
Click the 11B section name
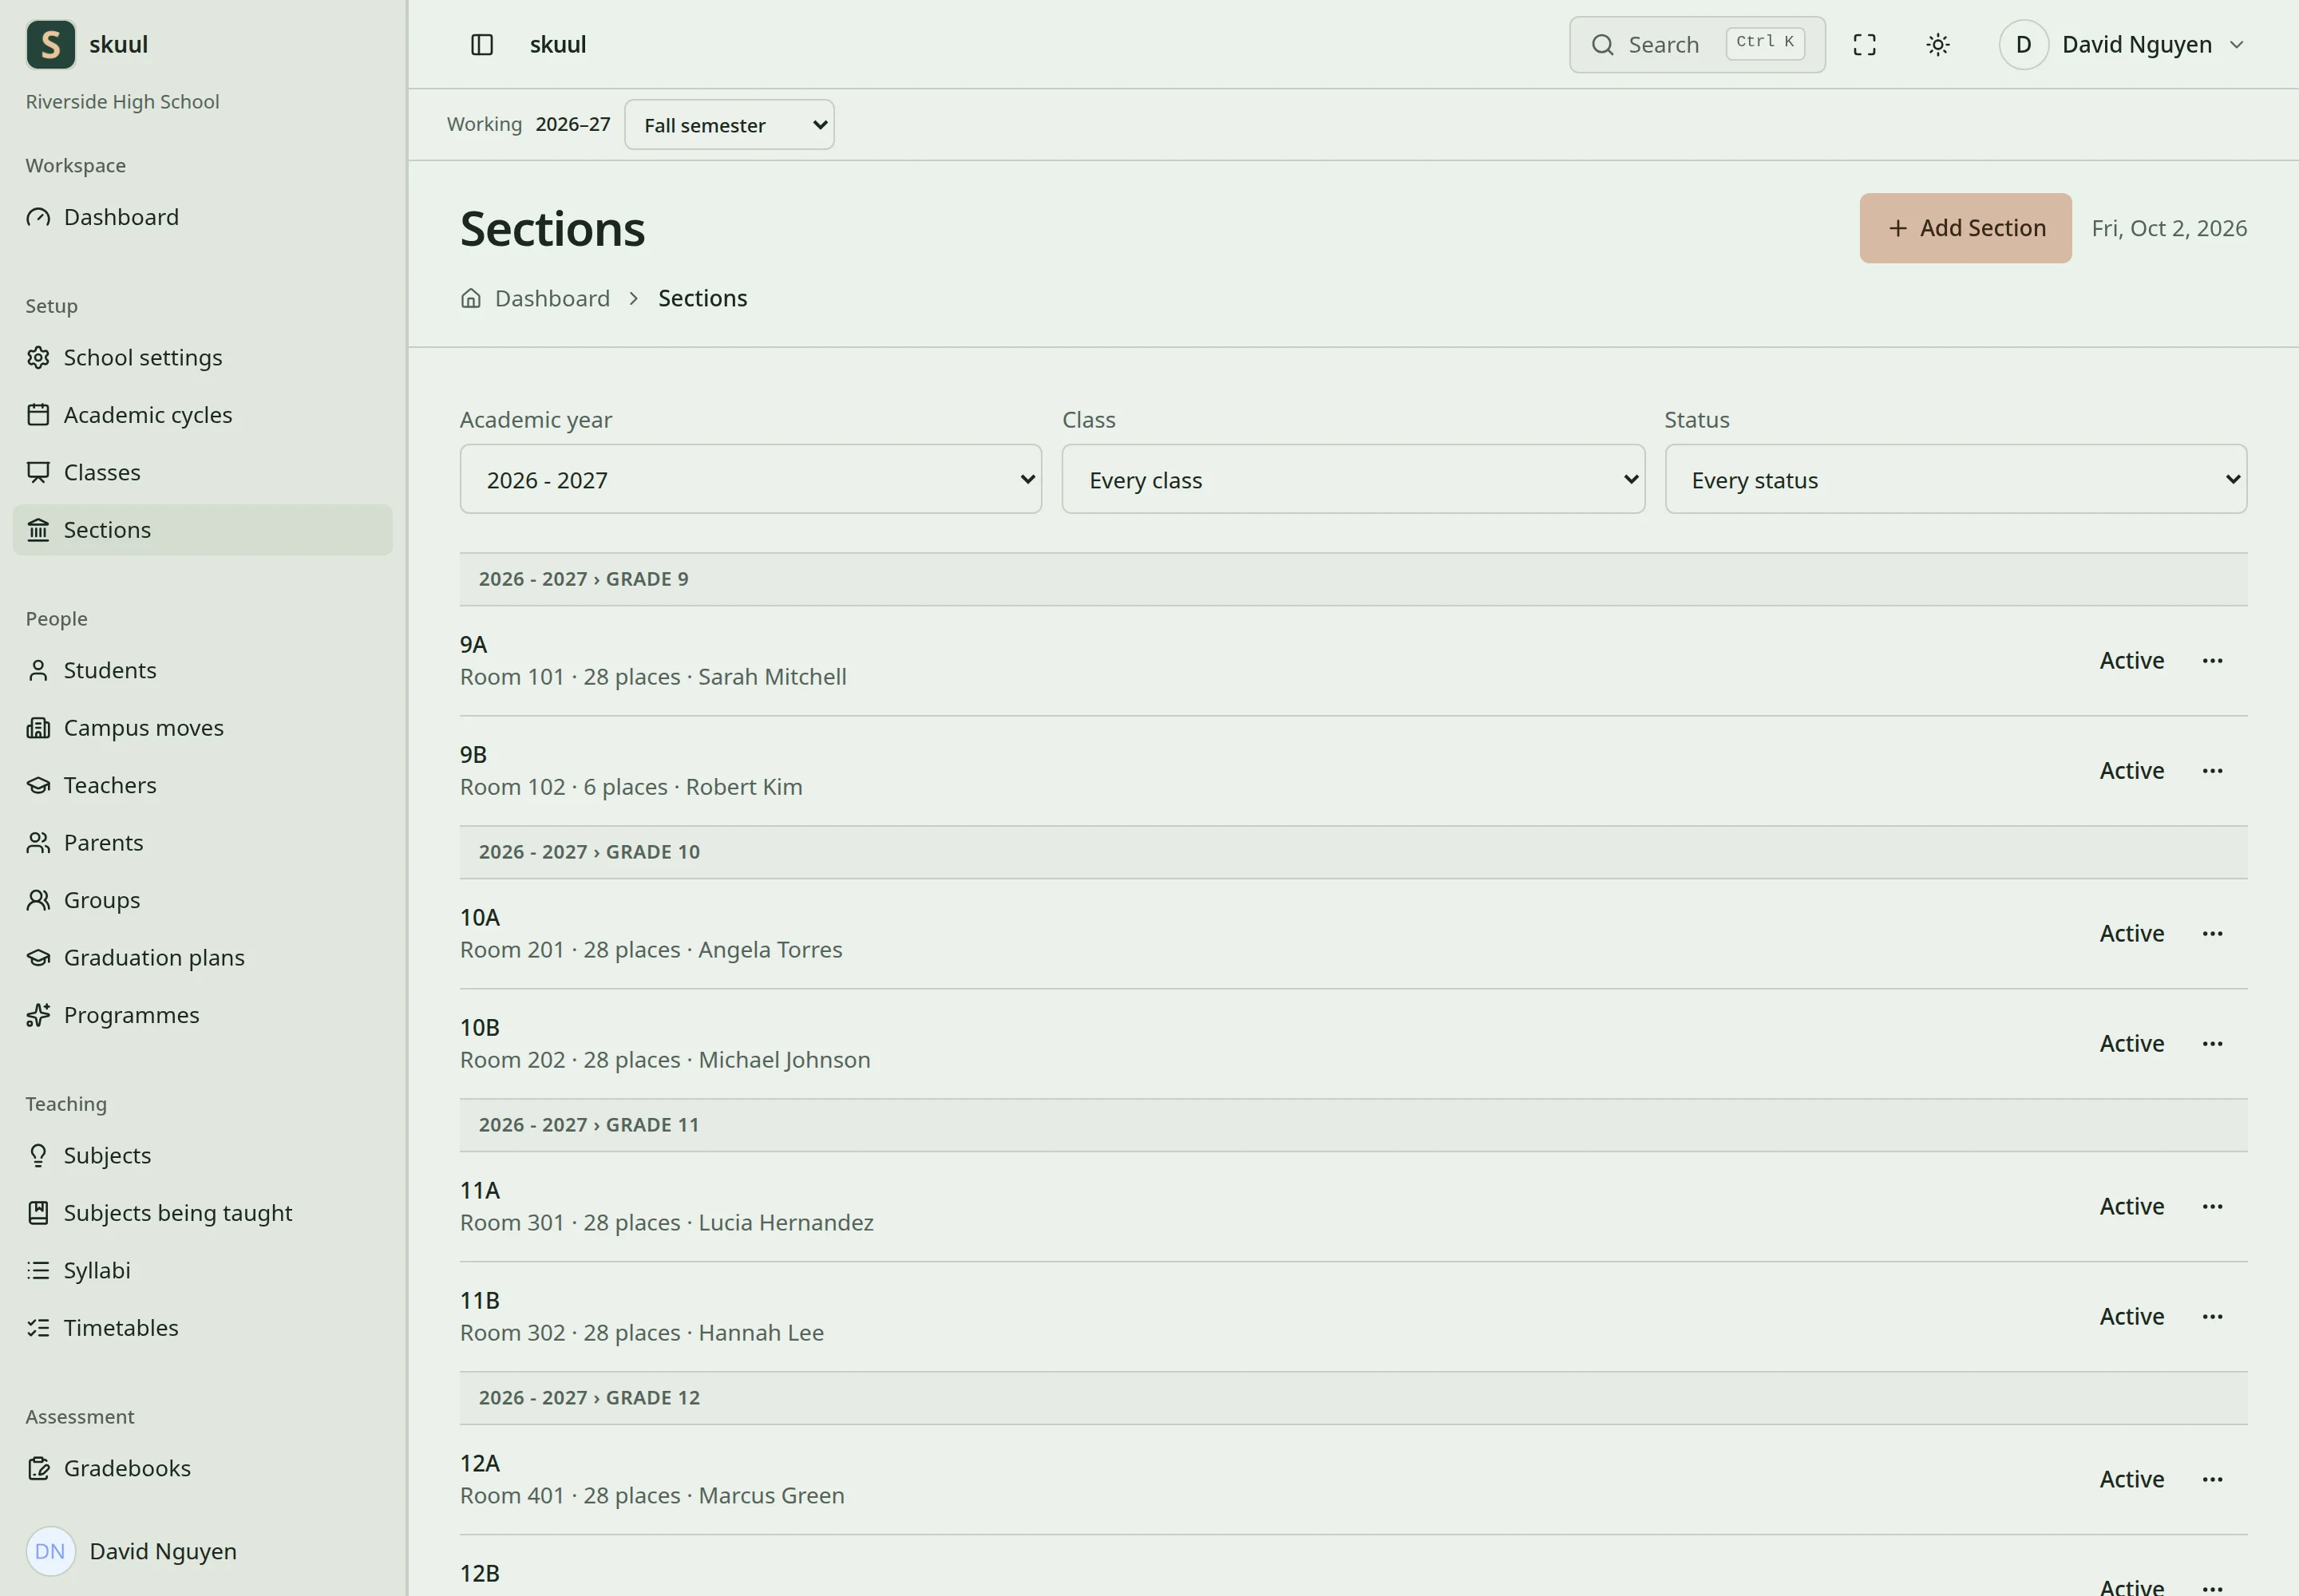pyautogui.click(x=481, y=1301)
